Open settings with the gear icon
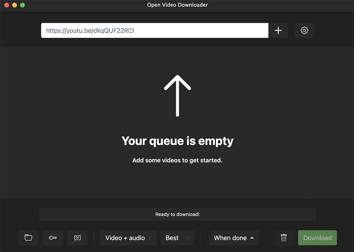This screenshot has height=252, width=354. pyautogui.click(x=304, y=30)
